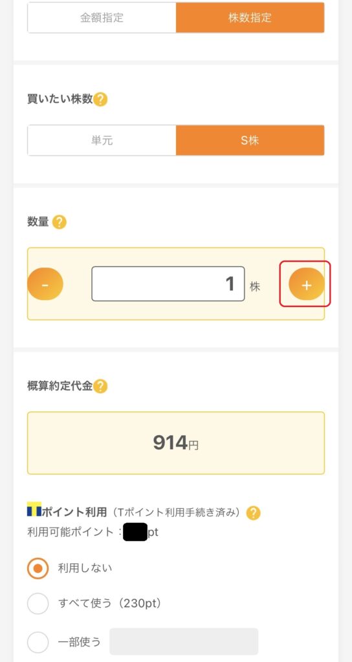Switch to the 金額指定 tab
The width and height of the screenshot is (352, 662).
pyautogui.click(x=102, y=17)
